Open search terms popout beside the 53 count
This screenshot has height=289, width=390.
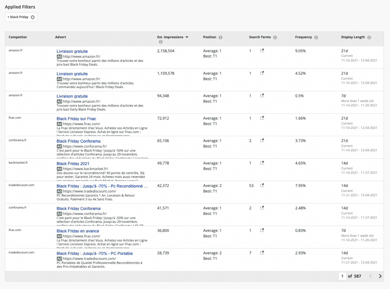point(262,185)
